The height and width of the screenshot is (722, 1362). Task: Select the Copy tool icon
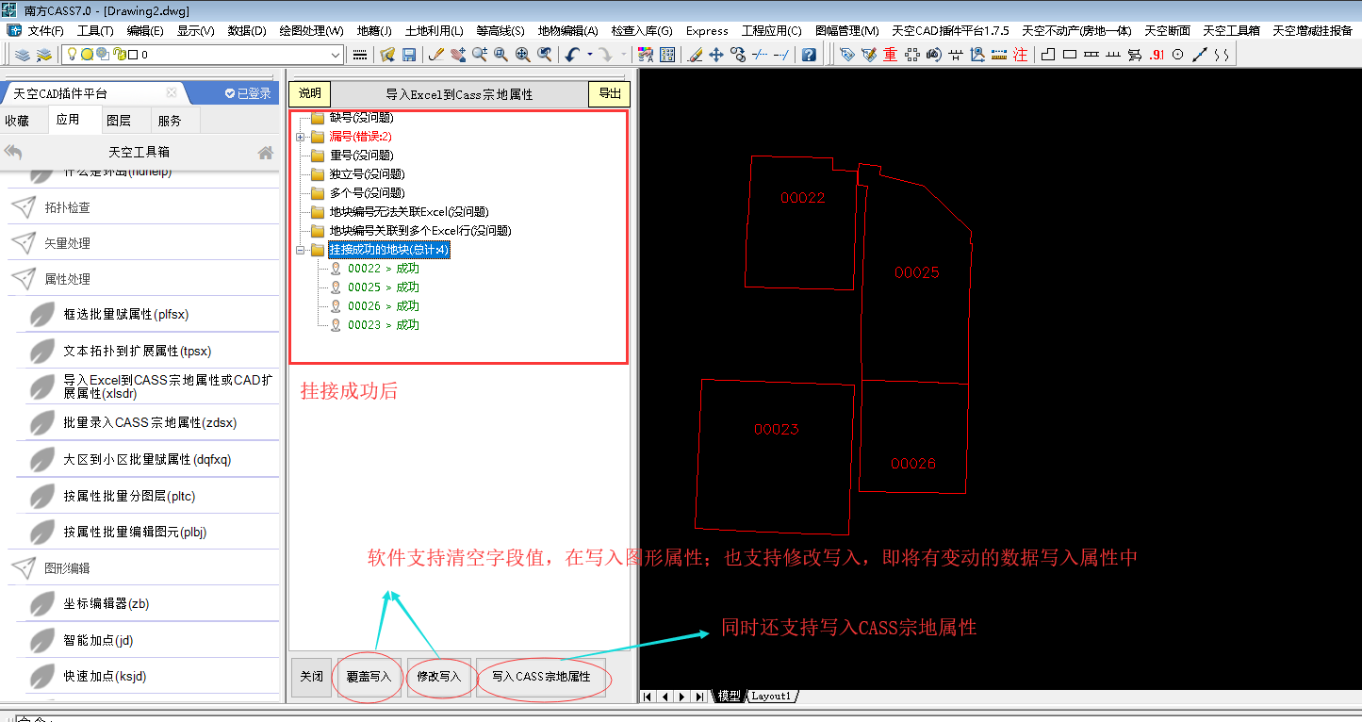pyautogui.click(x=738, y=55)
